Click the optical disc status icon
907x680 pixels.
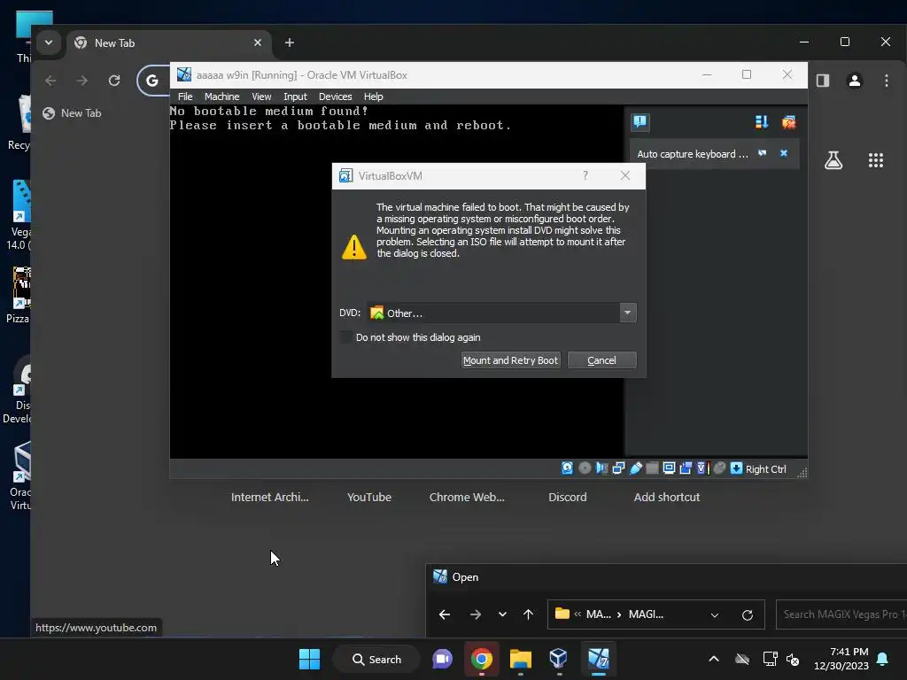point(585,468)
